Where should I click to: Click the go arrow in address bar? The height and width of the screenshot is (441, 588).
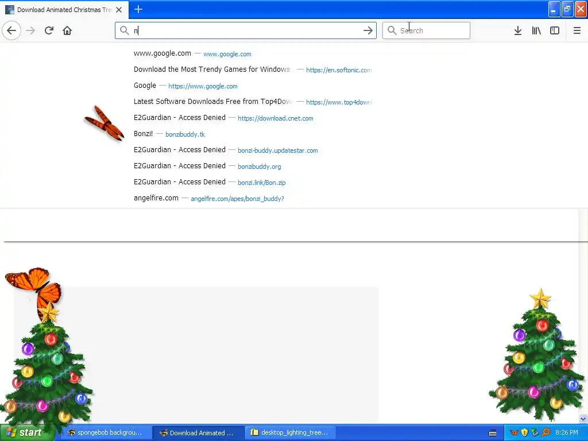click(368, 30)
